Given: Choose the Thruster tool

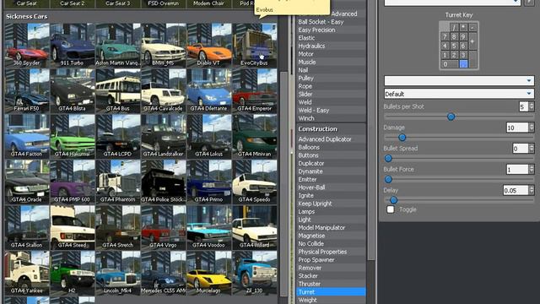Looking at the screenshot, I should pos(331,284).
